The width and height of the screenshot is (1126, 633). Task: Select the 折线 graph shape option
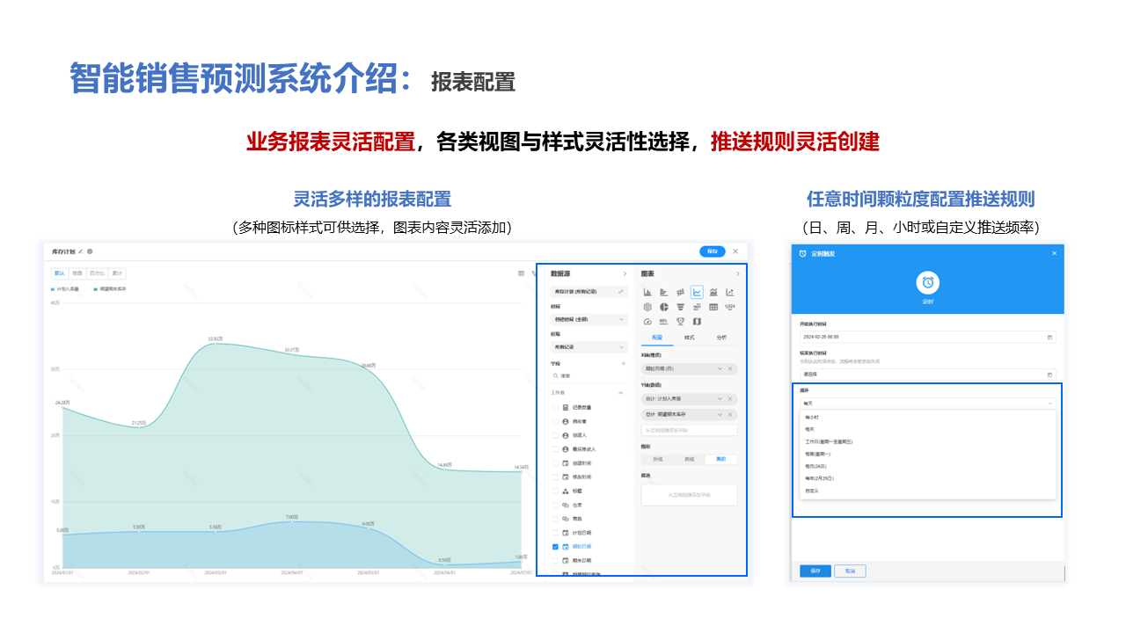click(x=690, y=459)
